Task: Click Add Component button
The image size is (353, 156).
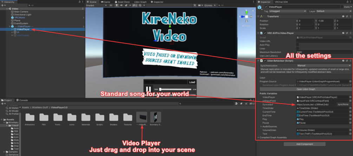Action: click(x=305, y=144)
